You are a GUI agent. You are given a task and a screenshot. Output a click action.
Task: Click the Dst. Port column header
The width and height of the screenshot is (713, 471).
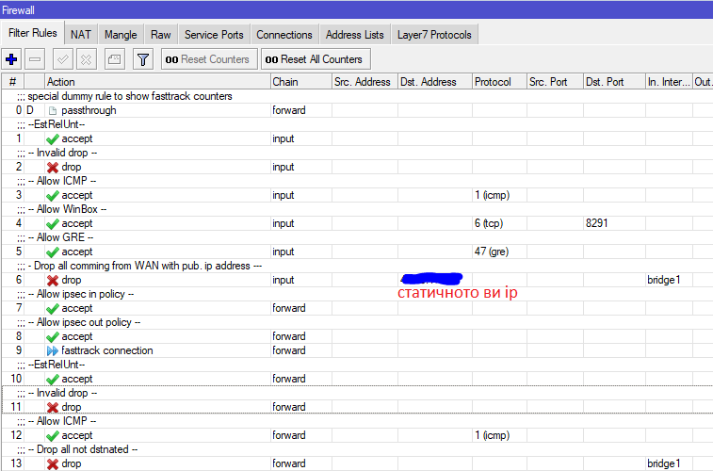pos(612,82)
